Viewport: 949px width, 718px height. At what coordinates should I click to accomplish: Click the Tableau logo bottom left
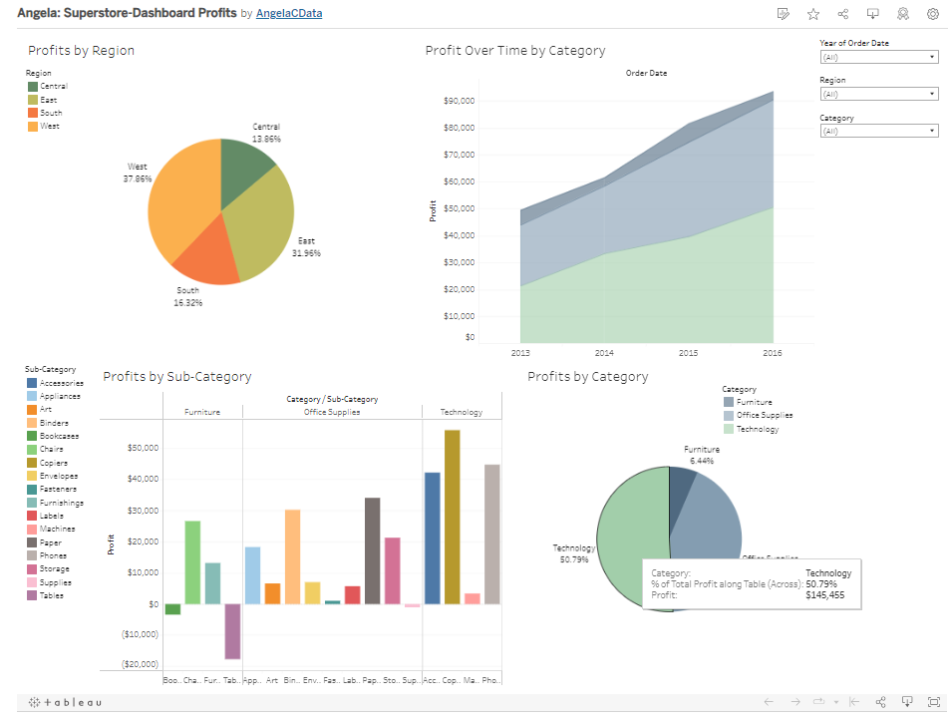click(48, 702)
